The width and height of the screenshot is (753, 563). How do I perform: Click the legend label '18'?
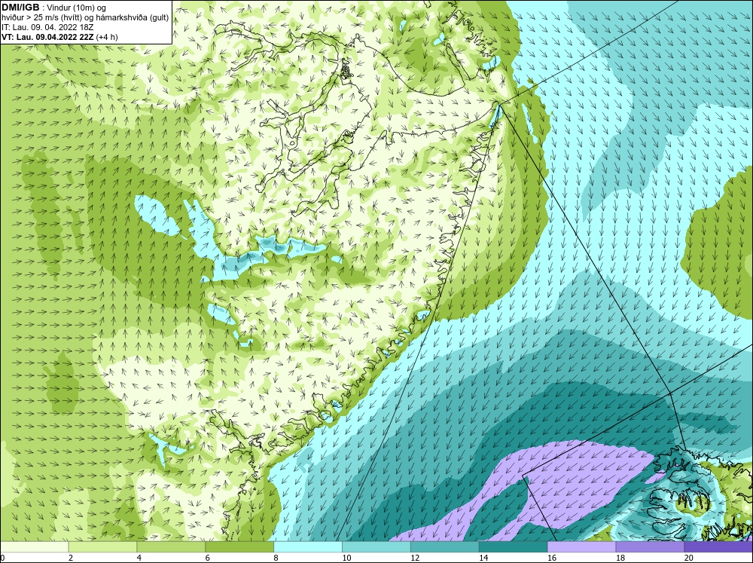pos(620,558)
